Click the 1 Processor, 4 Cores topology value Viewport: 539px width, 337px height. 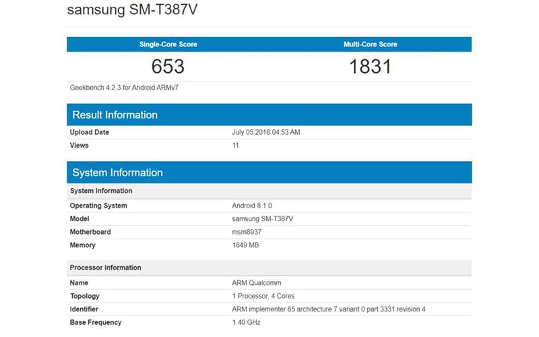tap(263, 296)
